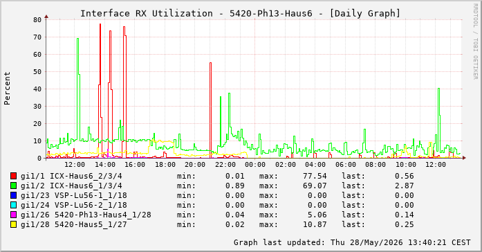Click the red gi1/1 legend swatch
482x252 pixels.
pos(14,176)
